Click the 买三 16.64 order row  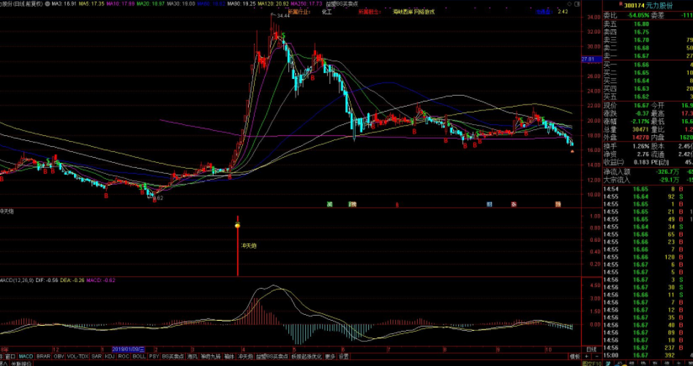coord(648,80)
